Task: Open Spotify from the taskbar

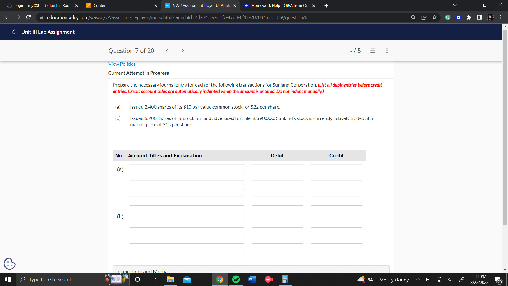Action: click(x=236, y=280)
